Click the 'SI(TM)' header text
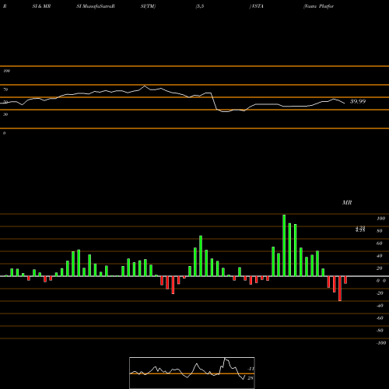This screenshot has width=389, height=389. (148, 6)
